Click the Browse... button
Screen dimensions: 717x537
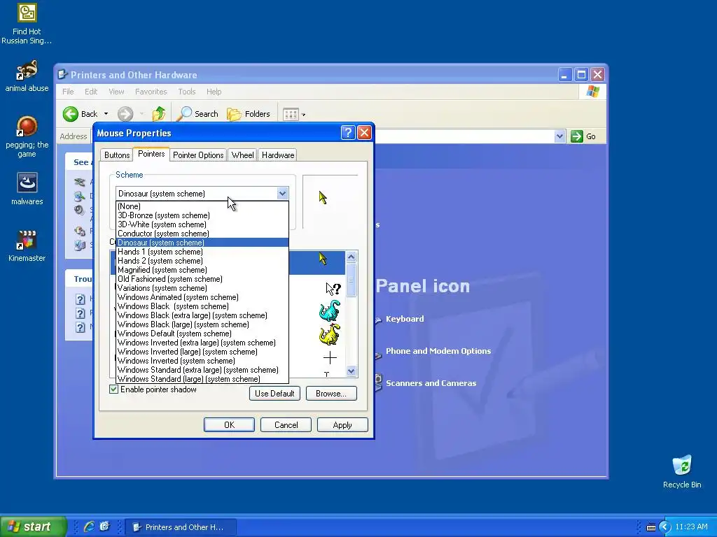pos(331,393)
